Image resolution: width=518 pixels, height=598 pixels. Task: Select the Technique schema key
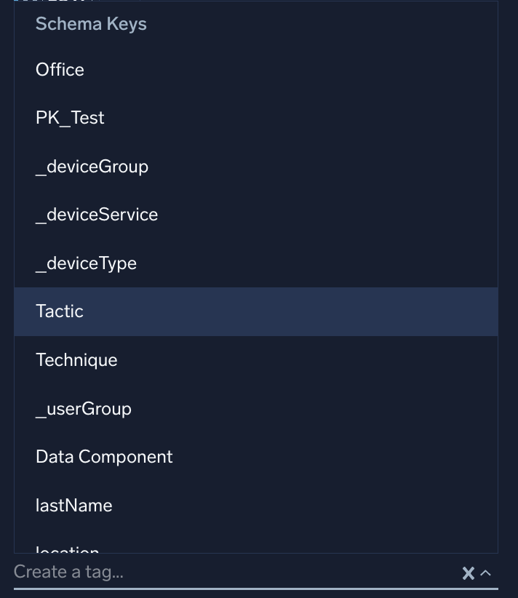coord(76,359)
